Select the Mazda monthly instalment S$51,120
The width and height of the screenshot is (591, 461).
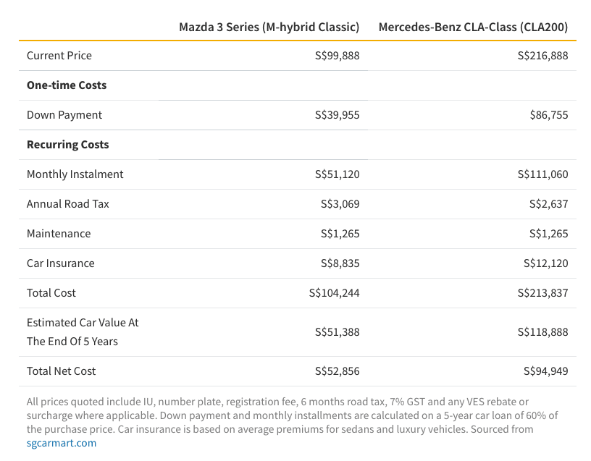[338, 174]
